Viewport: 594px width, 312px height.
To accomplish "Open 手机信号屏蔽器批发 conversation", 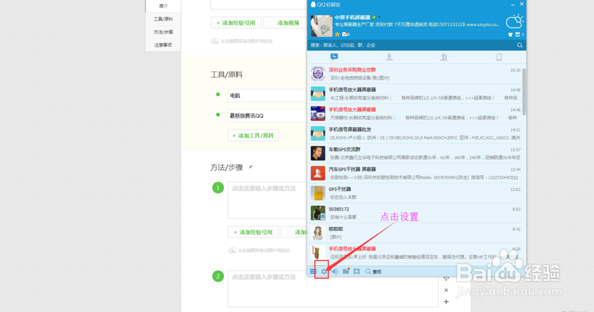I will 415,133.
